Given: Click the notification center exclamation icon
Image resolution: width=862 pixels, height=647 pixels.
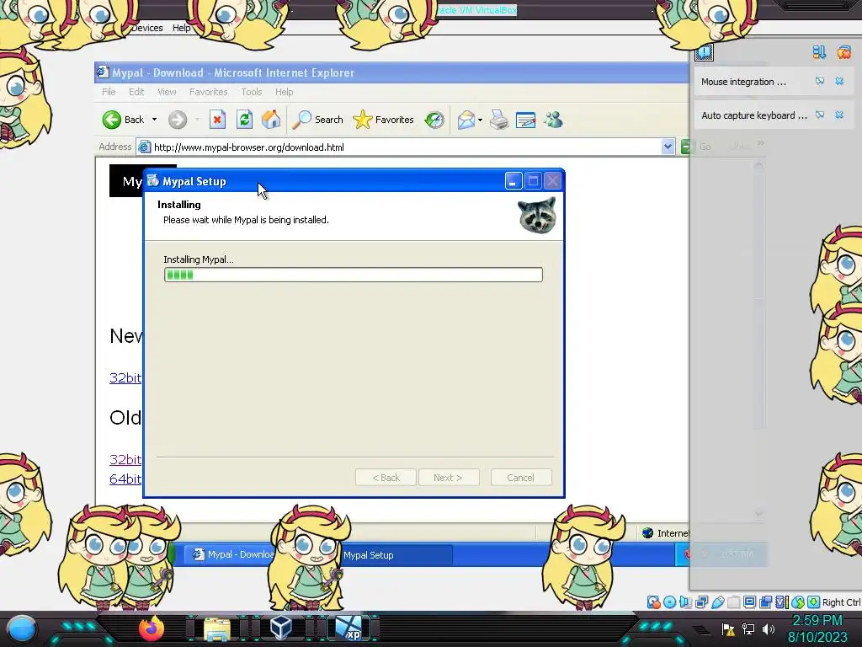Looking at the screenshot, I should click(704, 52).
